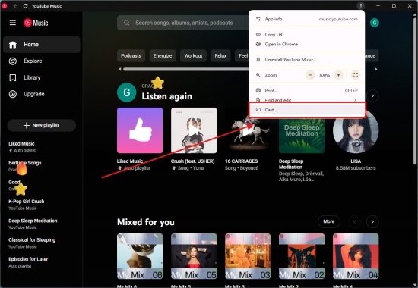Show next Listen again items
This screenshot has width=418, height=288.
pos(372,95)
